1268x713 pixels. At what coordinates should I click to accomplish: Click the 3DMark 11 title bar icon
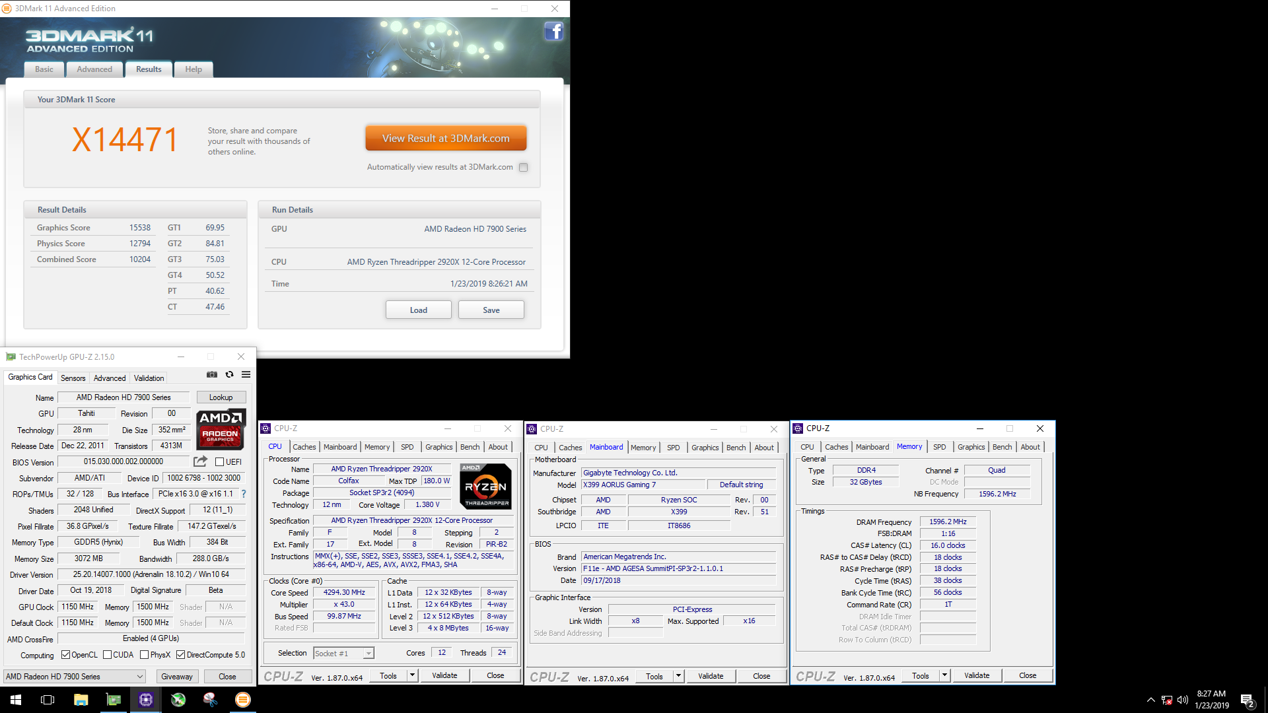click(x=7, y=9)
